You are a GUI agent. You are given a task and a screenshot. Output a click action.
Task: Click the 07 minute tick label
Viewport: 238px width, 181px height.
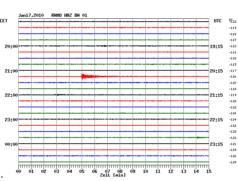click(107, 171)
